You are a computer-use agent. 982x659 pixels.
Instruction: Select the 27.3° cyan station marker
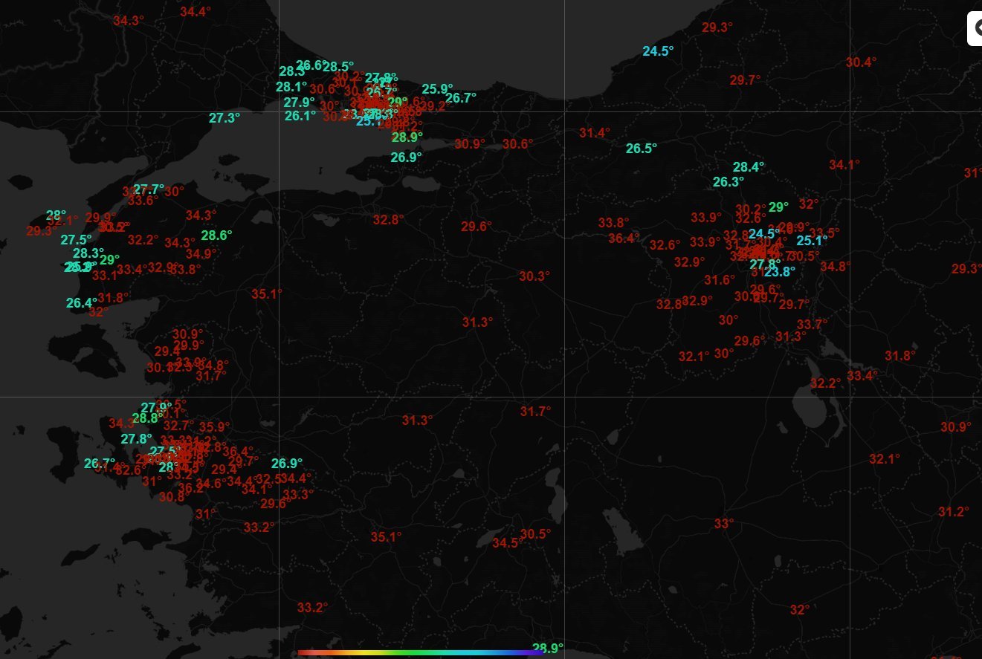pyautogui.click(x=224, y=118)
